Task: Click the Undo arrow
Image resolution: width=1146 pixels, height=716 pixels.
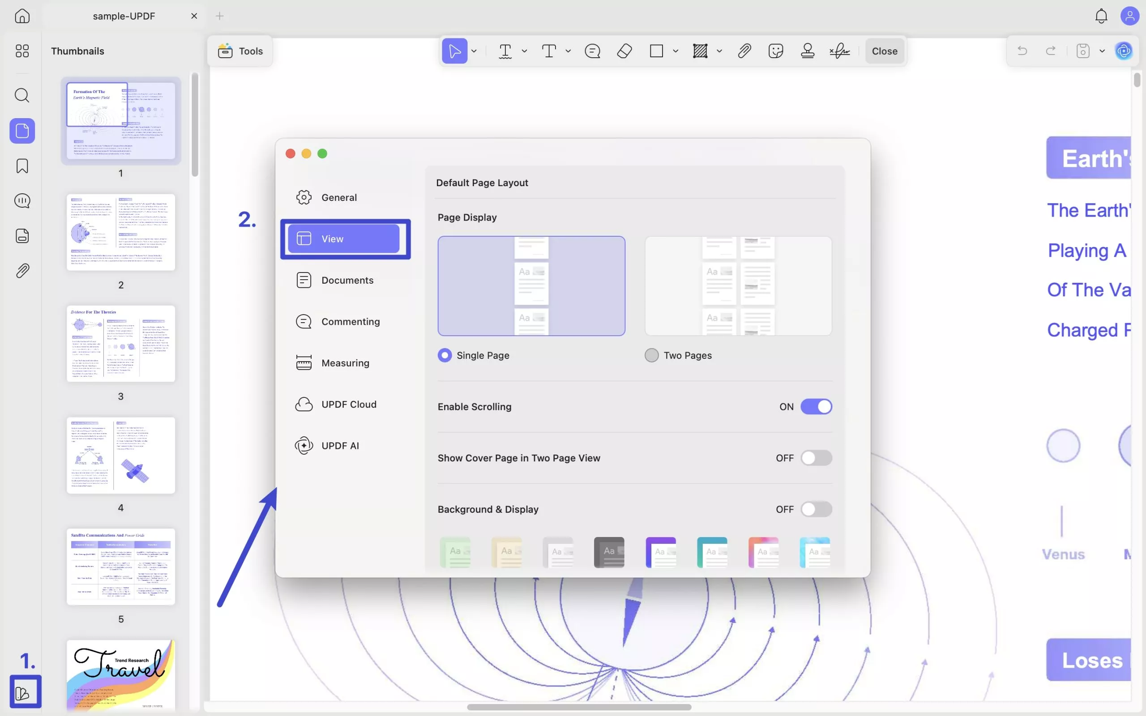Action: click(1022, 51)
